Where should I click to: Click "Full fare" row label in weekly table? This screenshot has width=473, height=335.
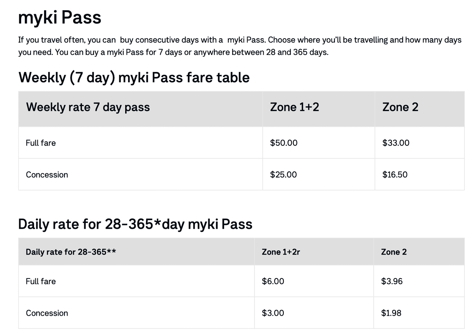coord(41,143)
